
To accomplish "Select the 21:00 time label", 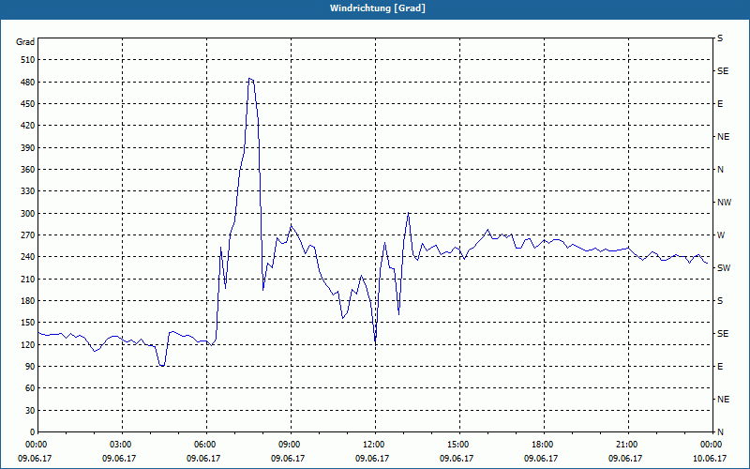I will click(x=625, y=445).
